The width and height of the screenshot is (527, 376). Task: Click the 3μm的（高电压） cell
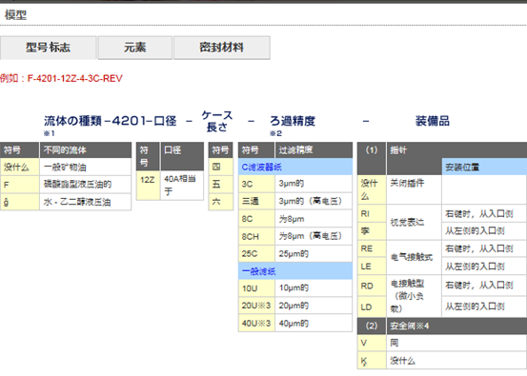tap(314, 201)
